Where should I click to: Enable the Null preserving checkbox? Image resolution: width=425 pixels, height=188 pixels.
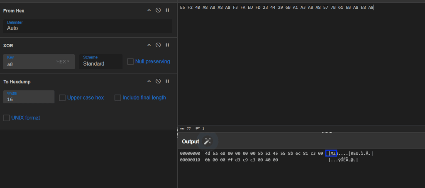pos(130,62)
